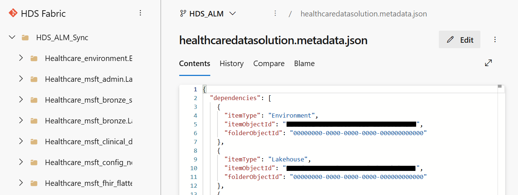
Task: Click line number 2 in the gutter
Action: 195,98
